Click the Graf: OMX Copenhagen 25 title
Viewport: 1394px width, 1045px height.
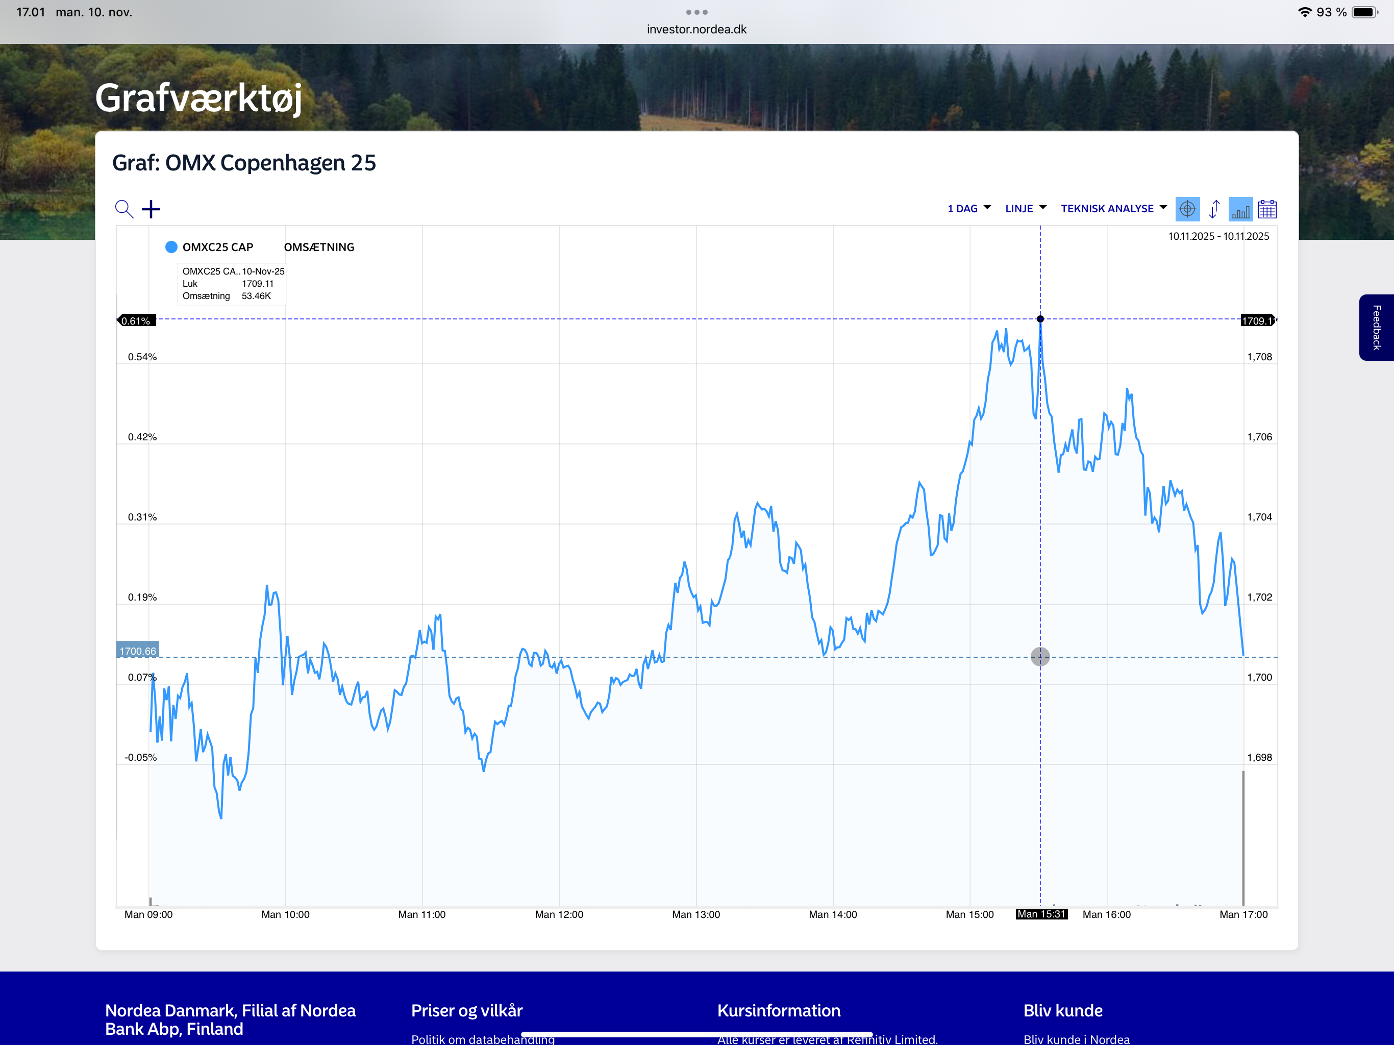[244, 163]
